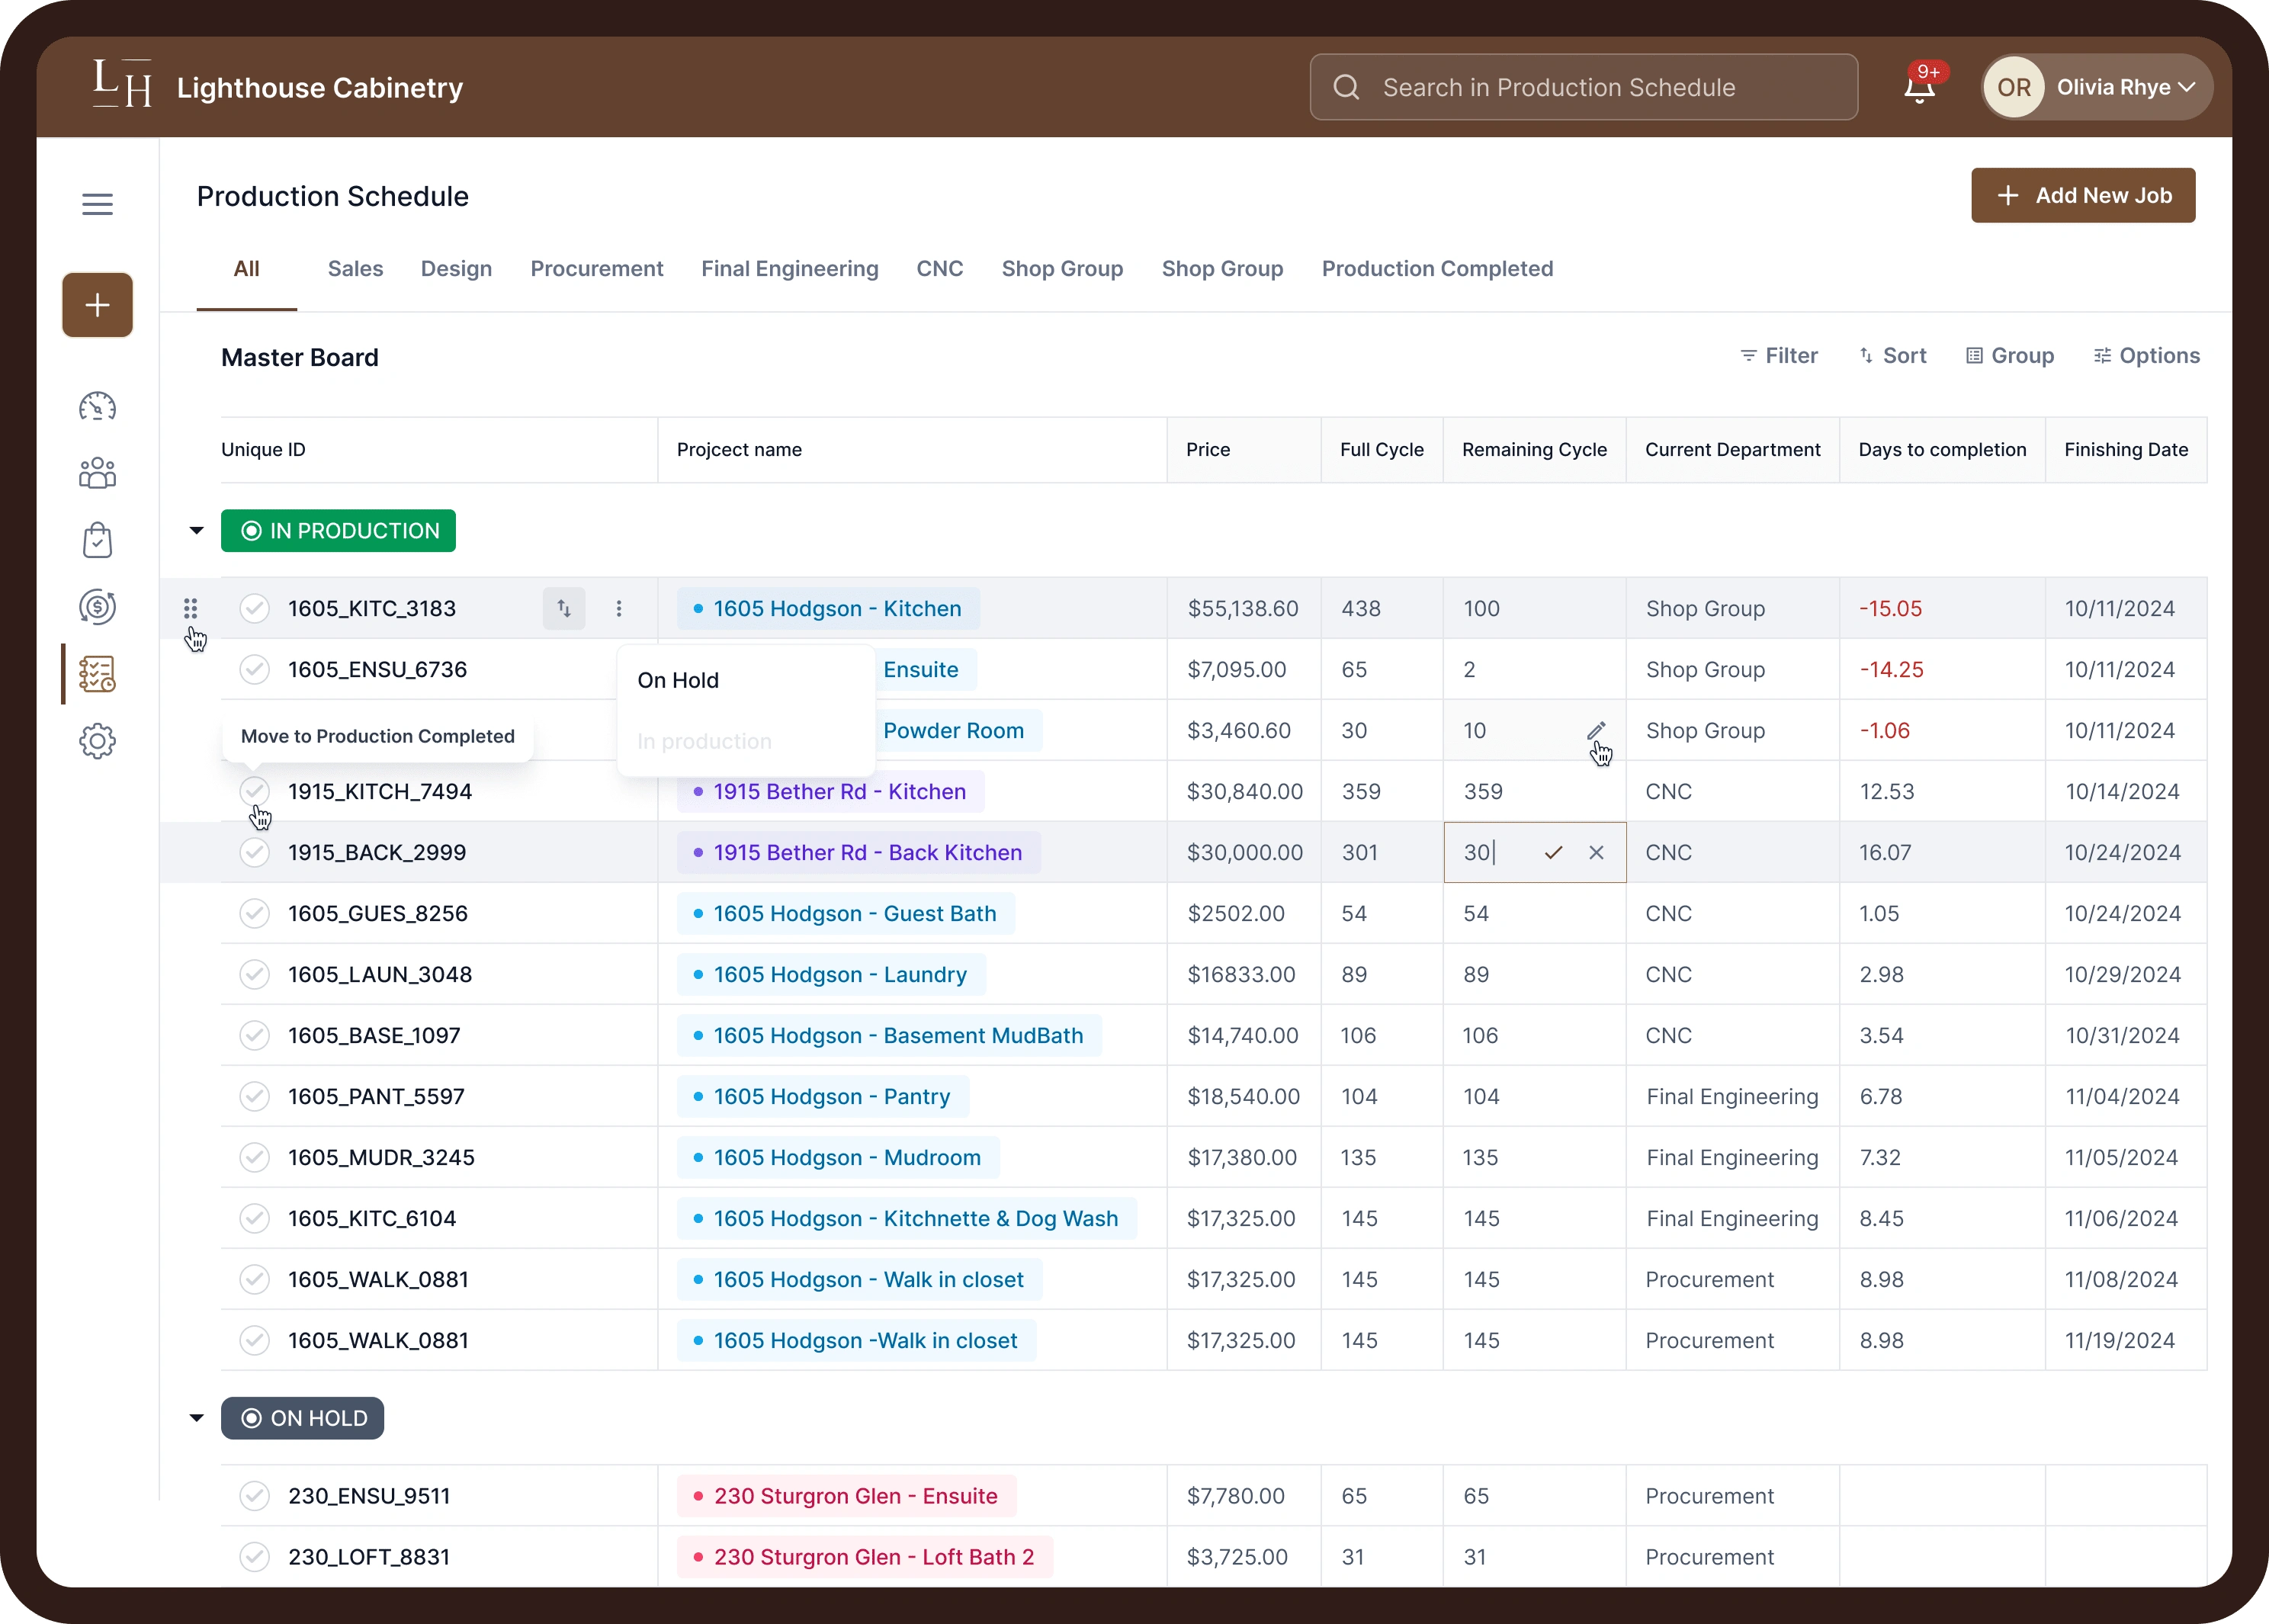Click the Search in Production Schedule field
The image size is (2269, 1624).
pos(1584,87)
